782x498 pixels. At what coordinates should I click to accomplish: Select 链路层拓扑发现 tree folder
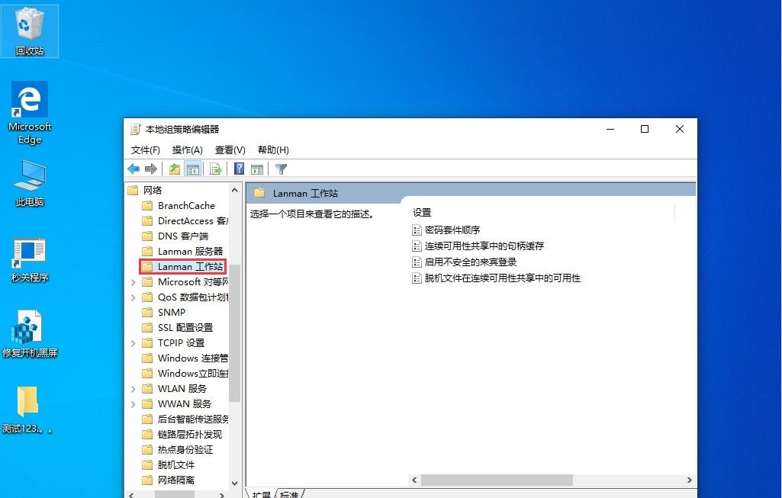pos(189,434)
